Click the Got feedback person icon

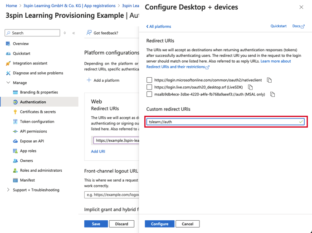point(89,33)
